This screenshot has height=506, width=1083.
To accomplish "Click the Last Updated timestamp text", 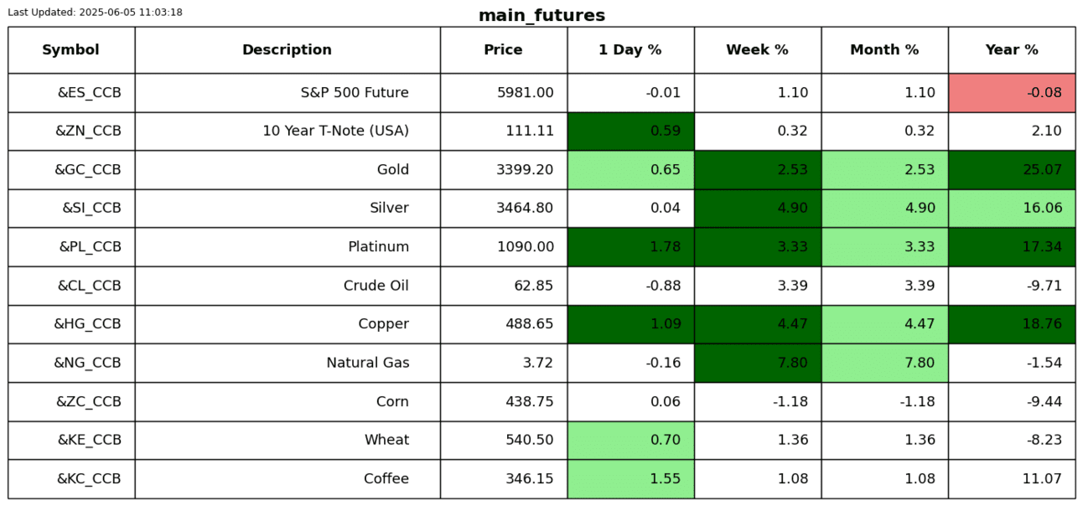I will (x=95, y=13).
